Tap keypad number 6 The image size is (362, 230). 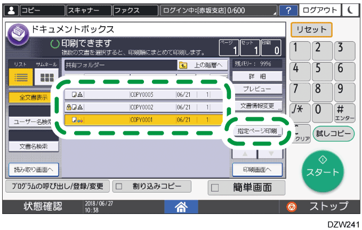345,72
